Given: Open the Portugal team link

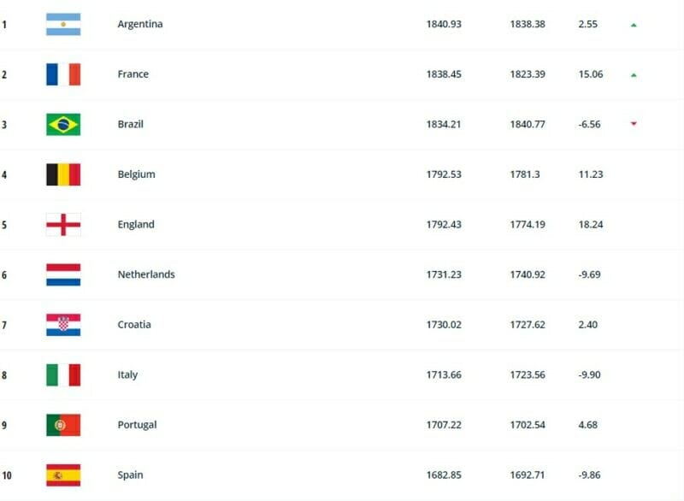Looking at the screenshot, I should (137, 425).
